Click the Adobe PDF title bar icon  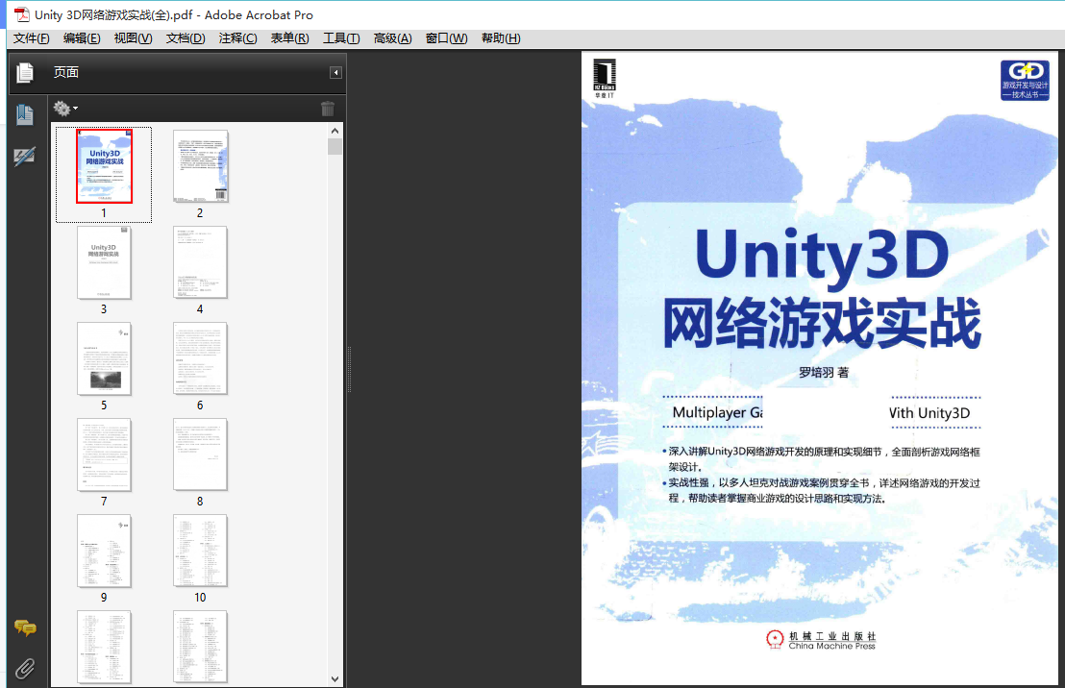[x=22, y=15]
